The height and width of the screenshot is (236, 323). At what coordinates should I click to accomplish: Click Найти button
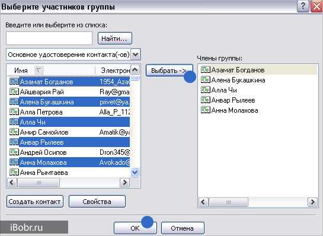115,39
